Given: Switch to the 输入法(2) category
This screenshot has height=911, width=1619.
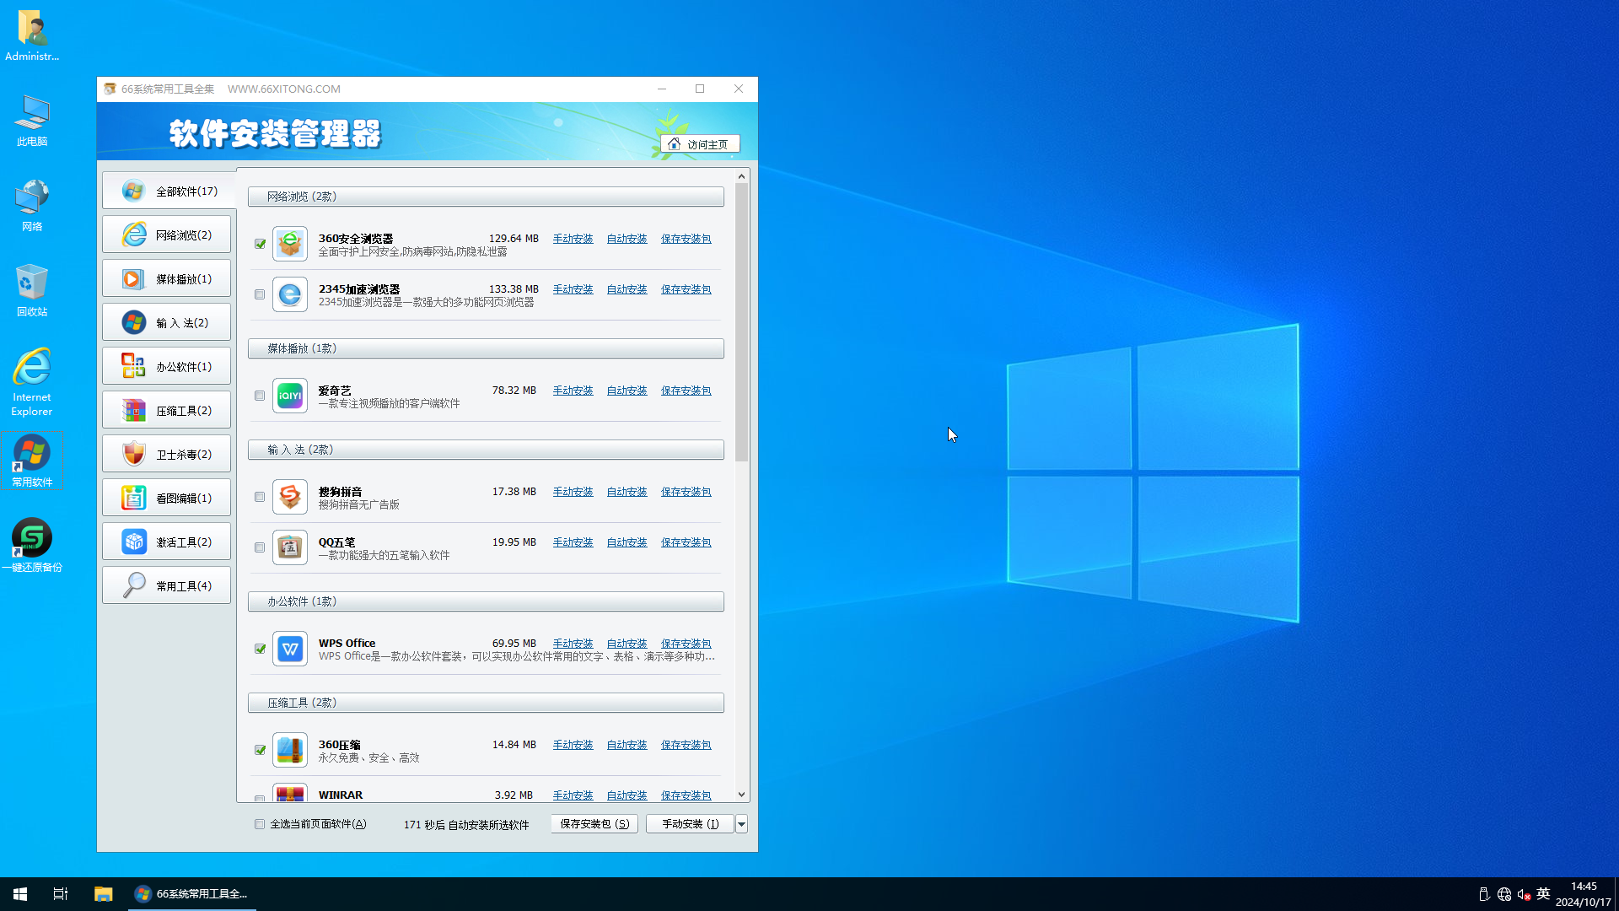Looking at the screenshot, I should 166,323.
